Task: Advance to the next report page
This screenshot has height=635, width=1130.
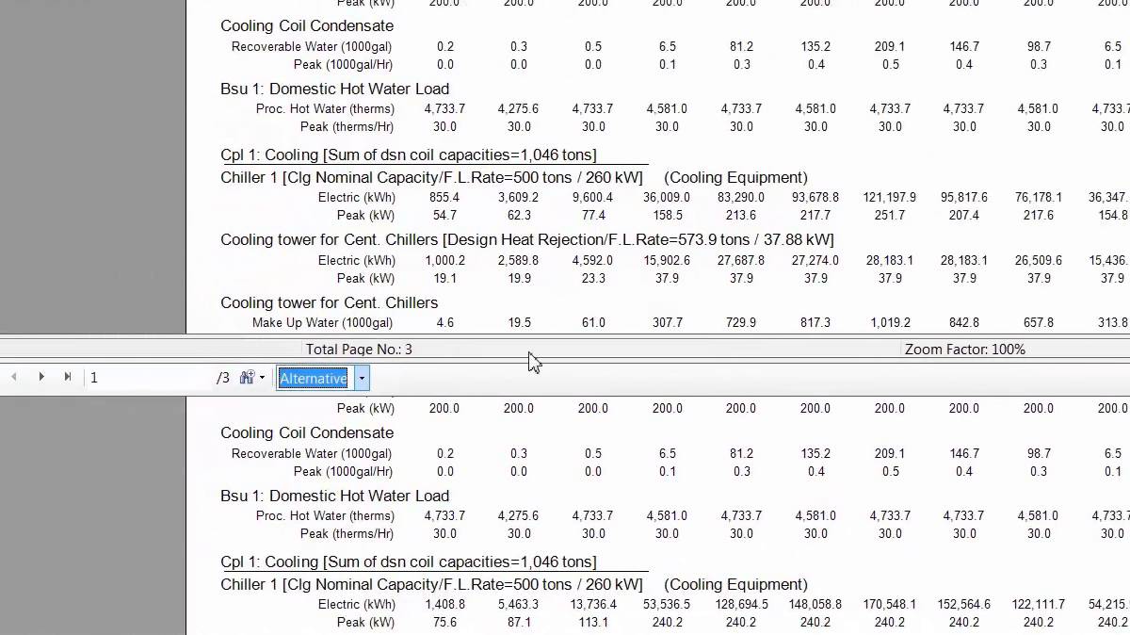Action: (x=40, y=377)
